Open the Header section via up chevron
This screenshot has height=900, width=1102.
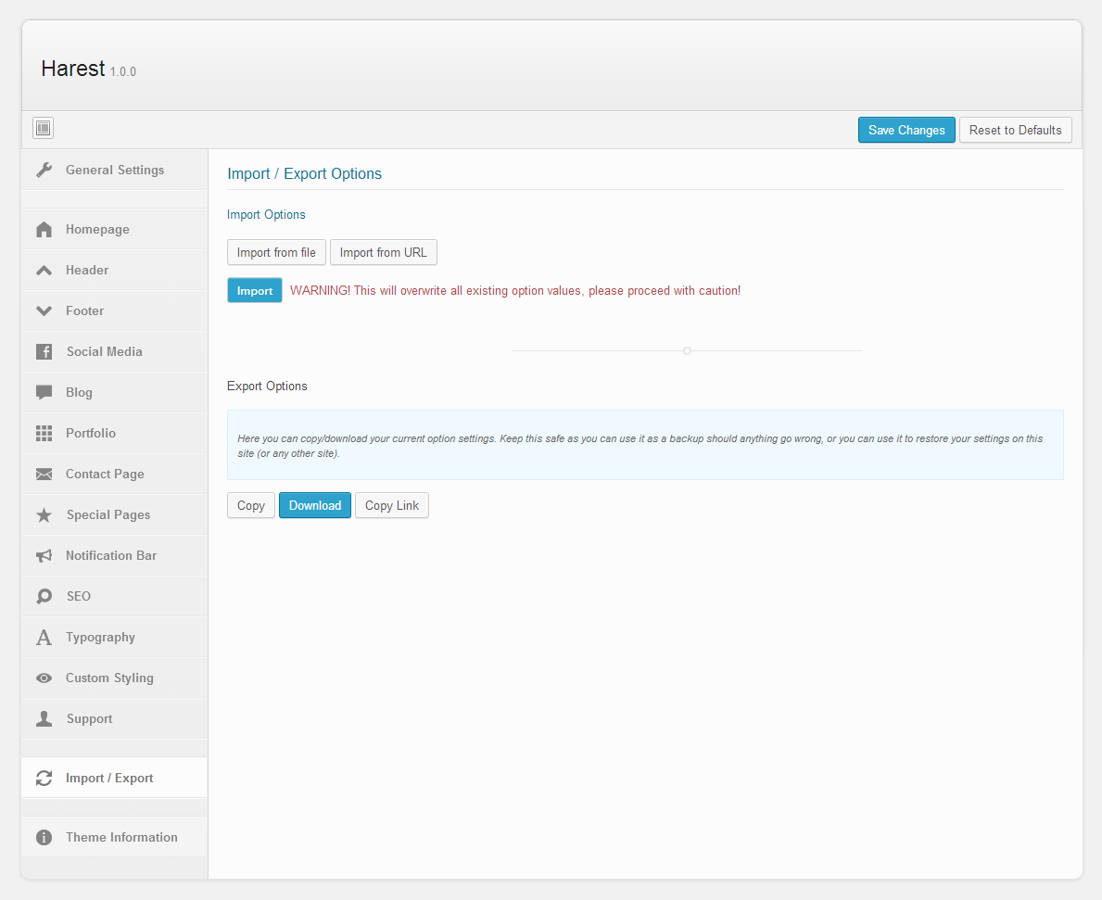44,271
